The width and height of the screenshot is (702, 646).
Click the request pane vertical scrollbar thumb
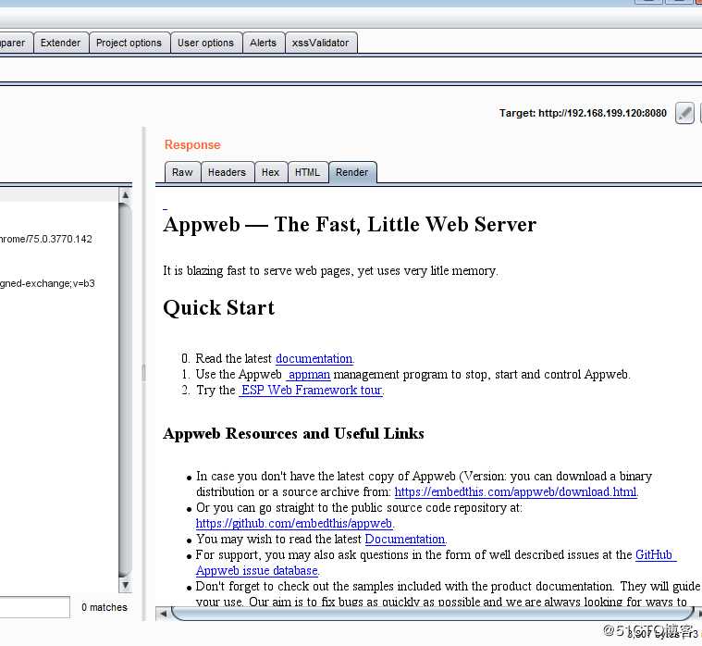pyautogui.click(x=126, y=390)
